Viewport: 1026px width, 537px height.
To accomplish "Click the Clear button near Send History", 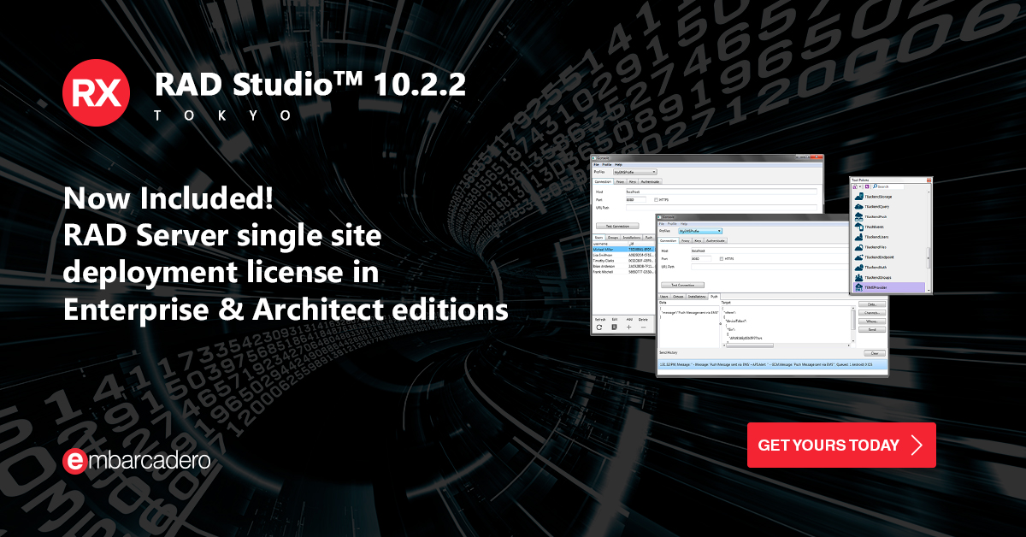I will [x=875, y=353].
